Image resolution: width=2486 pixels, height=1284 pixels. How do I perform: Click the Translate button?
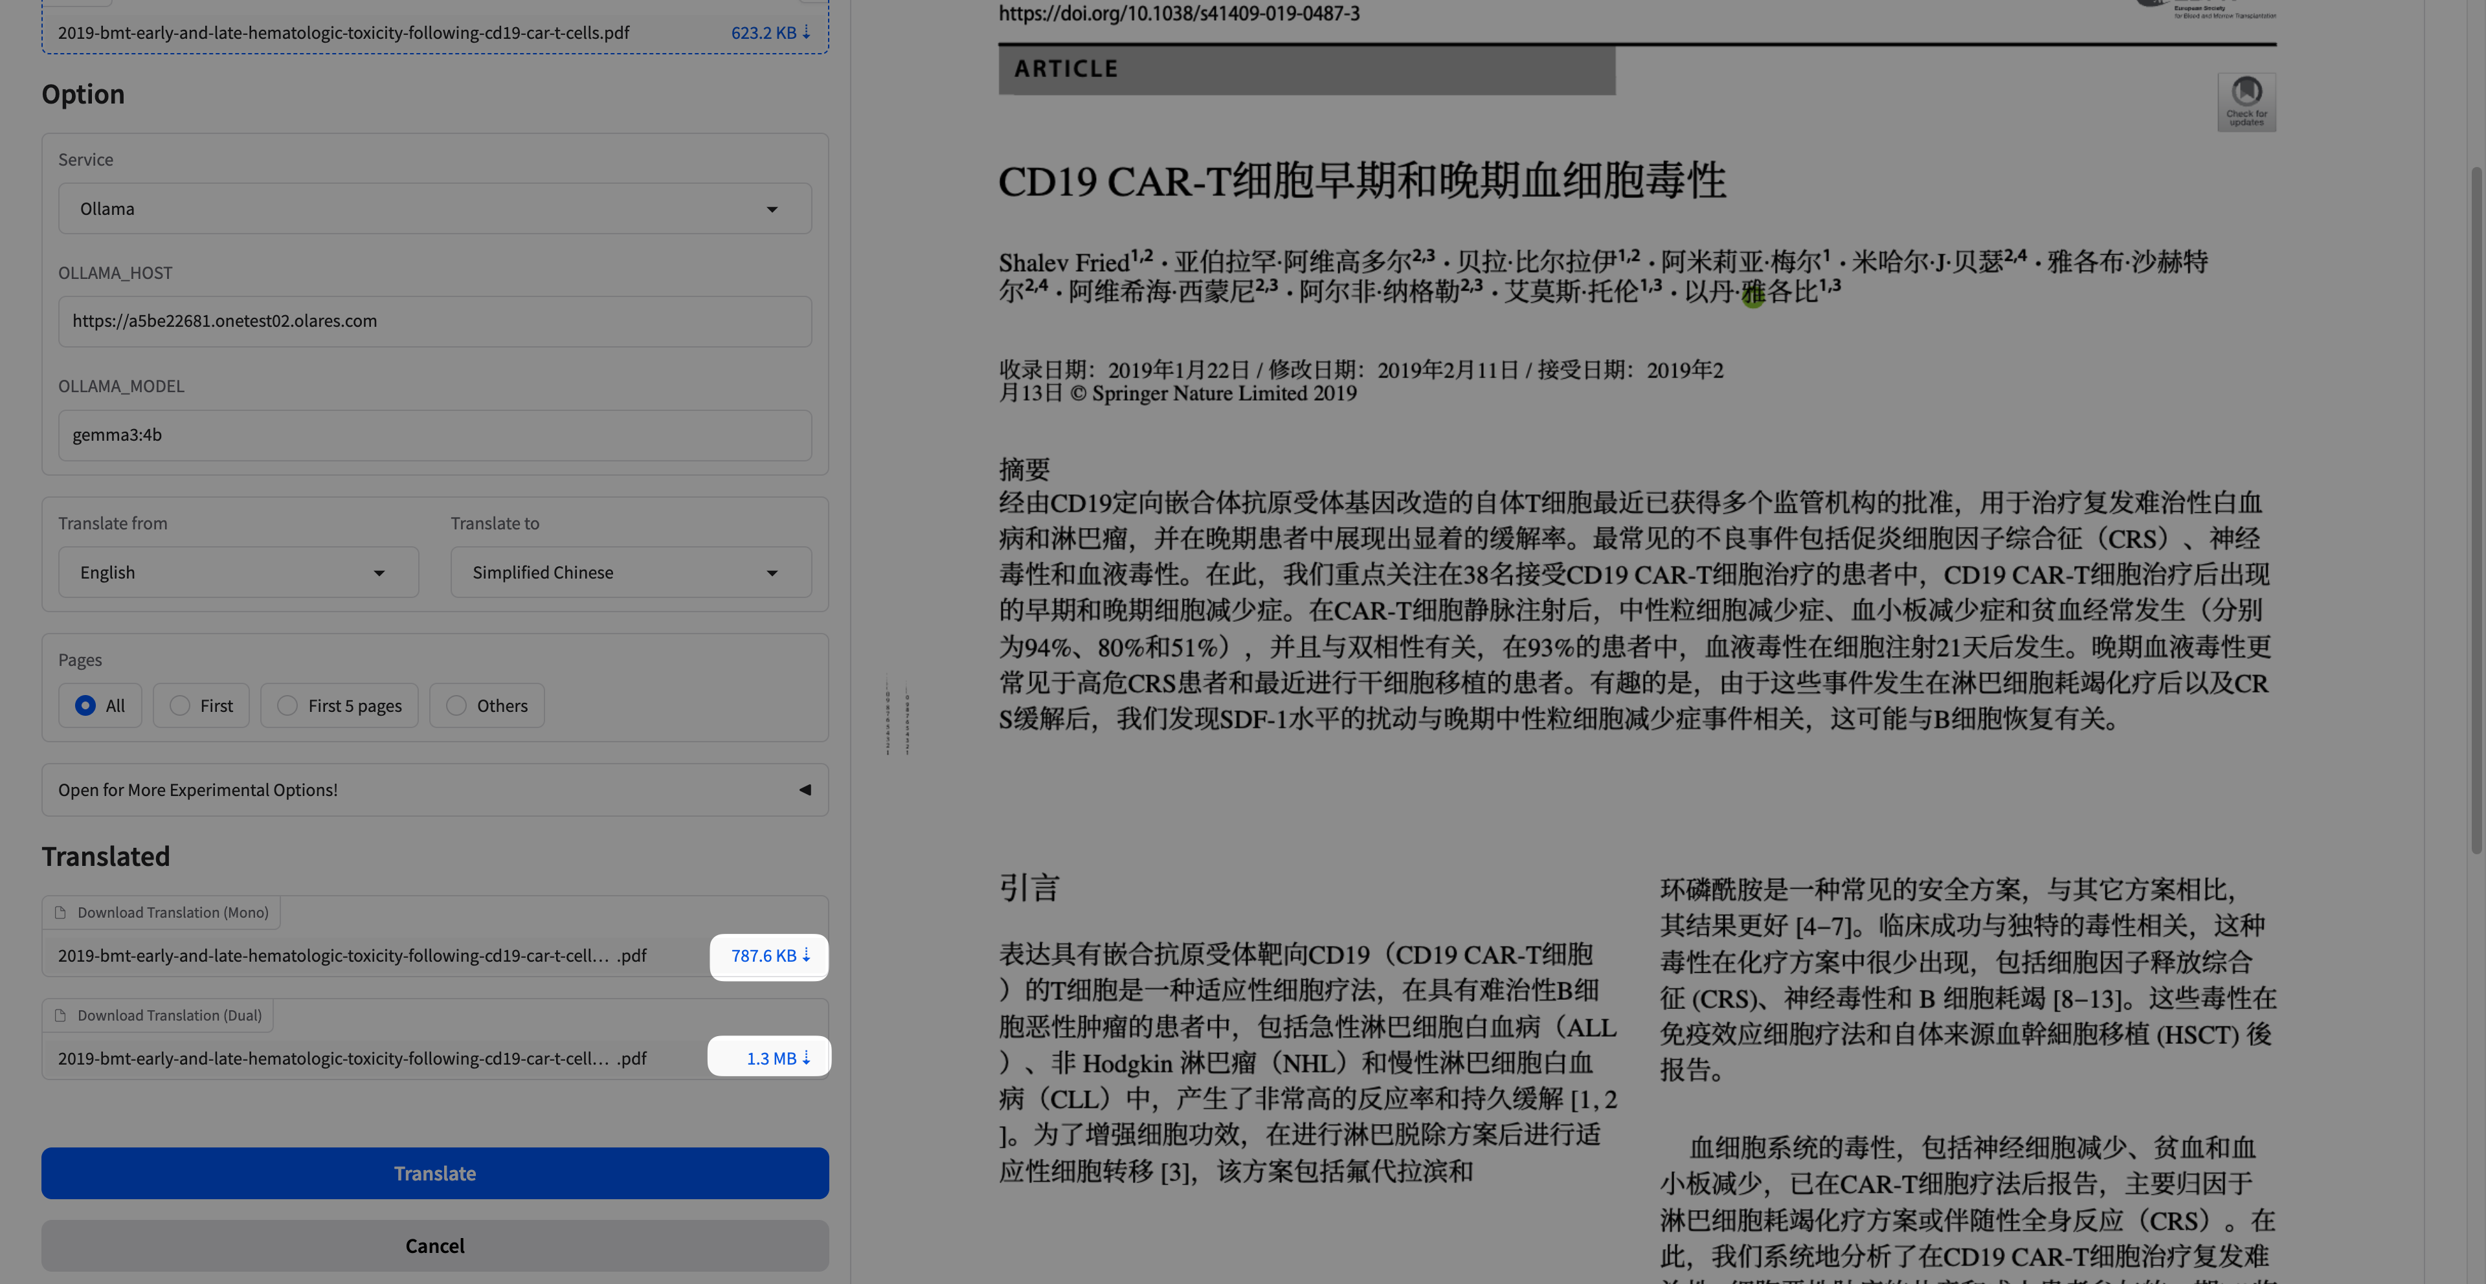tap(434, 1173)
